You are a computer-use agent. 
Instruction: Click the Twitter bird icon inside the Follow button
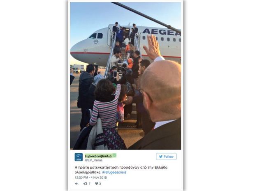161,156
